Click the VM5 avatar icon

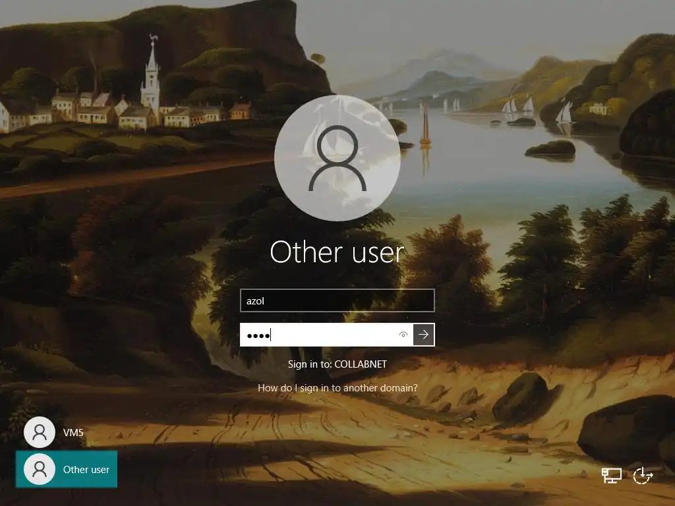tap(39, 432)
